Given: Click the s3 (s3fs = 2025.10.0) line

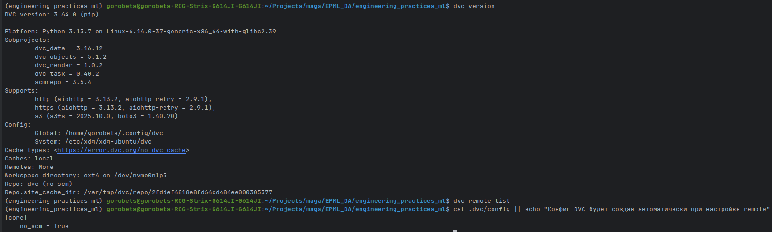Looking at the screenshot, I should 106,116.
